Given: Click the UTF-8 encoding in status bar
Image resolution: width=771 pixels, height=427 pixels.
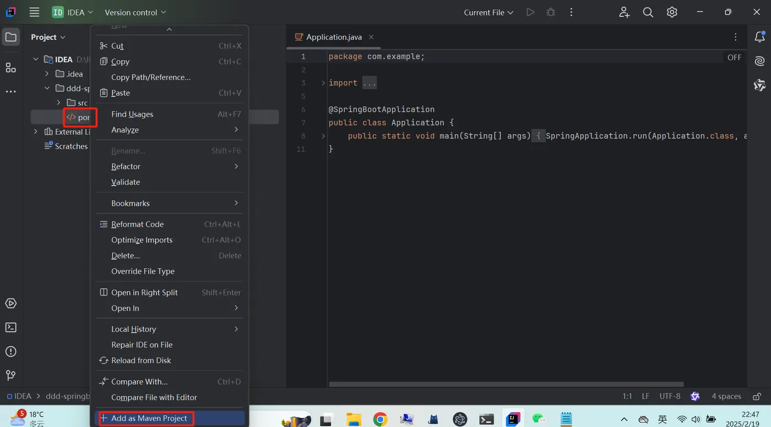Looking at the screenshot, I should [x=670, y=396].
